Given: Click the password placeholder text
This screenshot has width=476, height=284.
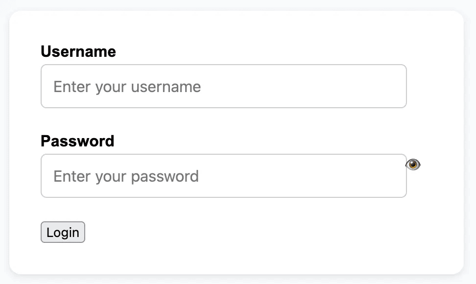Looking at the screenshot, I should coord(125,176).
